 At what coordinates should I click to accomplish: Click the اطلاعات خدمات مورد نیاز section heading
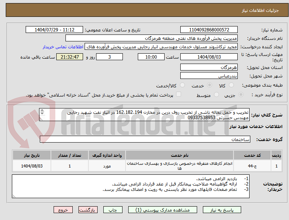(x=256, y=126)
